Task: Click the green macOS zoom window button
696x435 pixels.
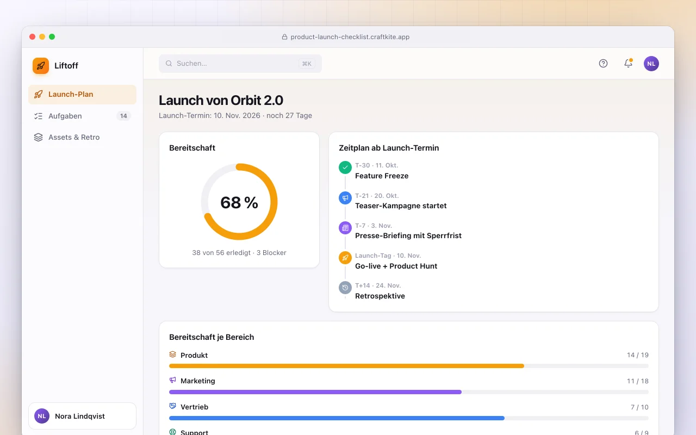Action: (x=52, y=37)
